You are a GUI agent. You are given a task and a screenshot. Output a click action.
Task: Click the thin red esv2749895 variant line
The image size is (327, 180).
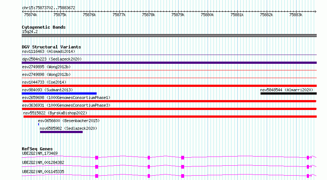coord(169,70)
